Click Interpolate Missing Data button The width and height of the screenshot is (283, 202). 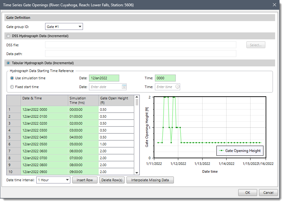(150, 180)
